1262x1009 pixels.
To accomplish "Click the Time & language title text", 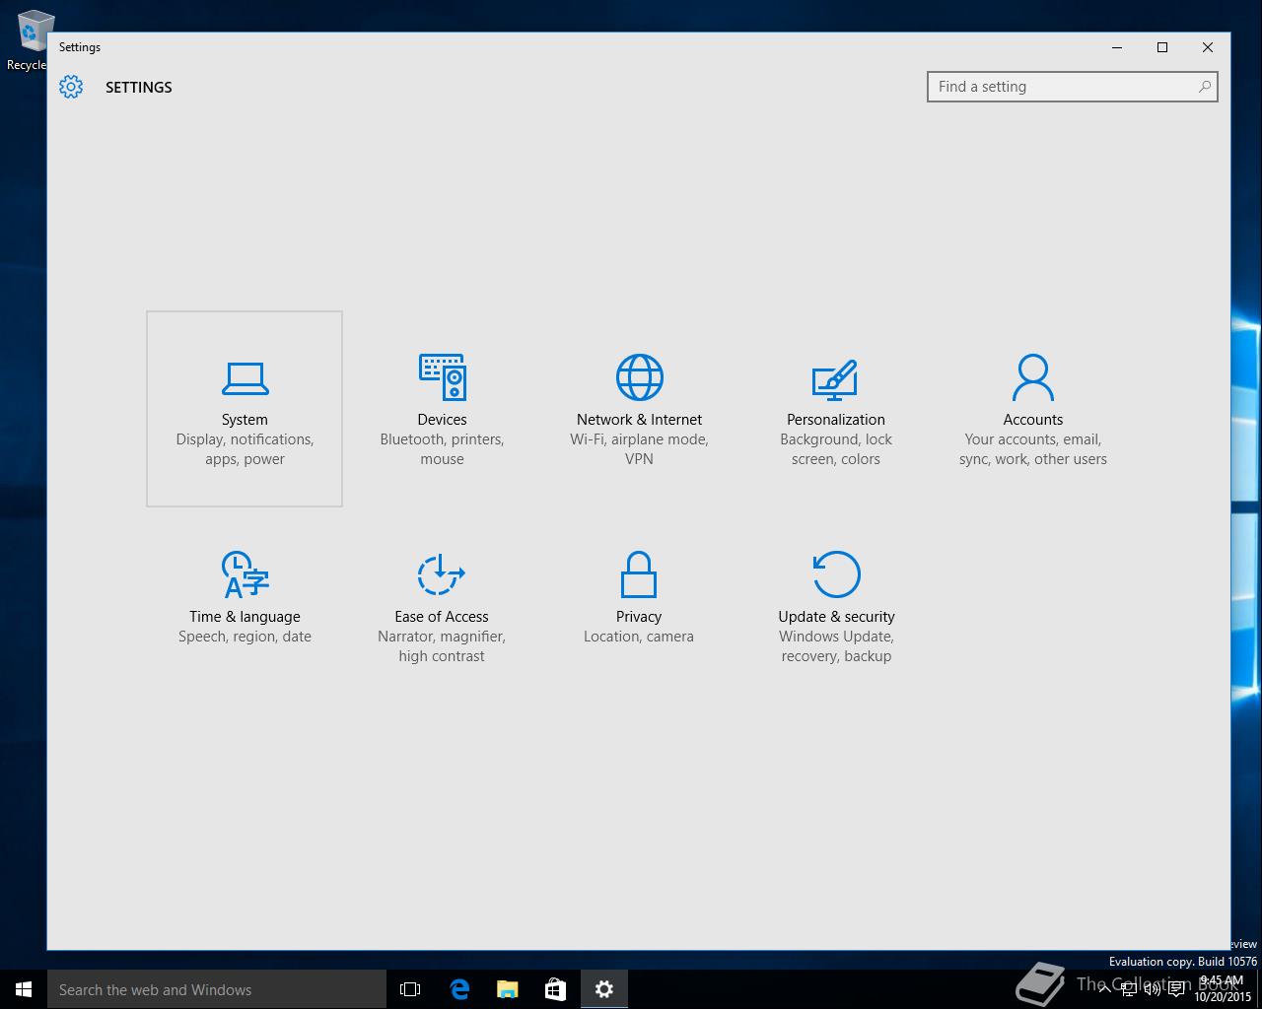I will click(x=245, y=617).
